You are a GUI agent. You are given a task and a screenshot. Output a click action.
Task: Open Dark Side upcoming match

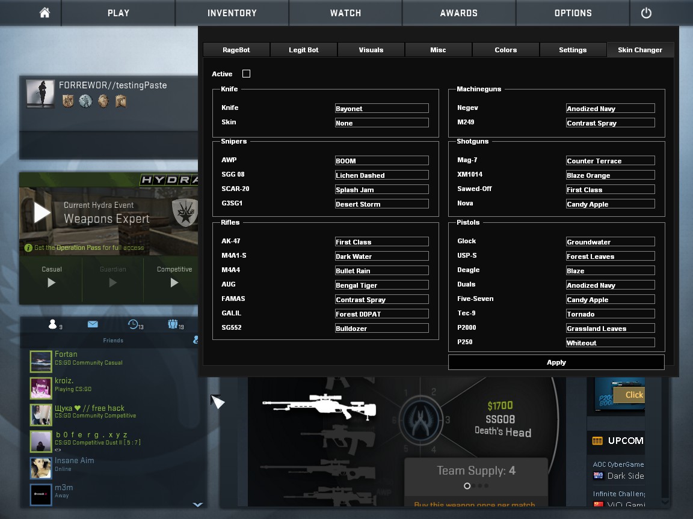(x=619, y=476)
